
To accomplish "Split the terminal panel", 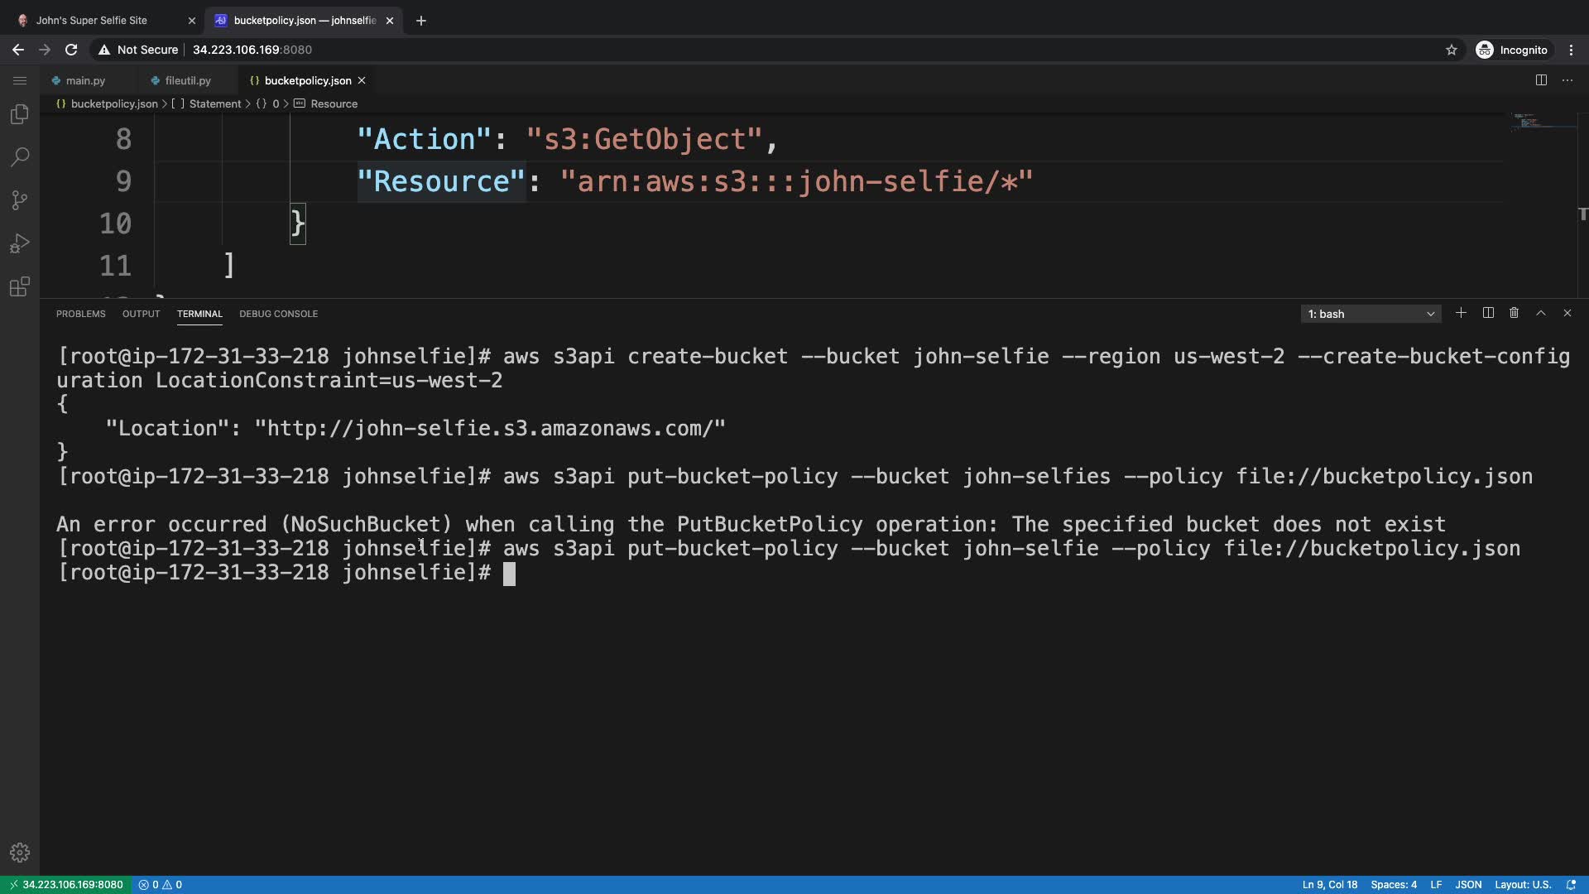I will click(1488, 314).
